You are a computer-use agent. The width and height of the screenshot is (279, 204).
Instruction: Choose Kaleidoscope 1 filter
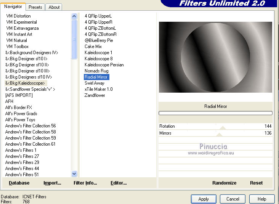pyautogui.click(x=98, y=53)
